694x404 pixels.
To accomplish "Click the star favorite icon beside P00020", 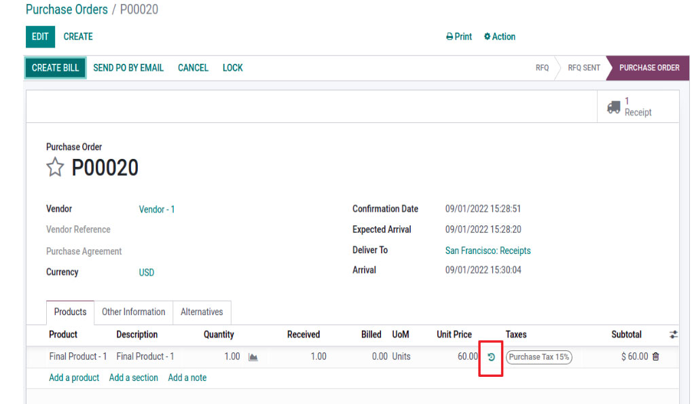I will [x=55, y=167].
